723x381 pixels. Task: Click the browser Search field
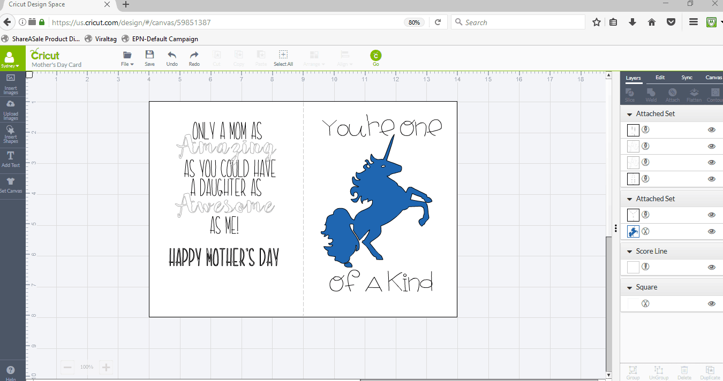click(518, 22)
